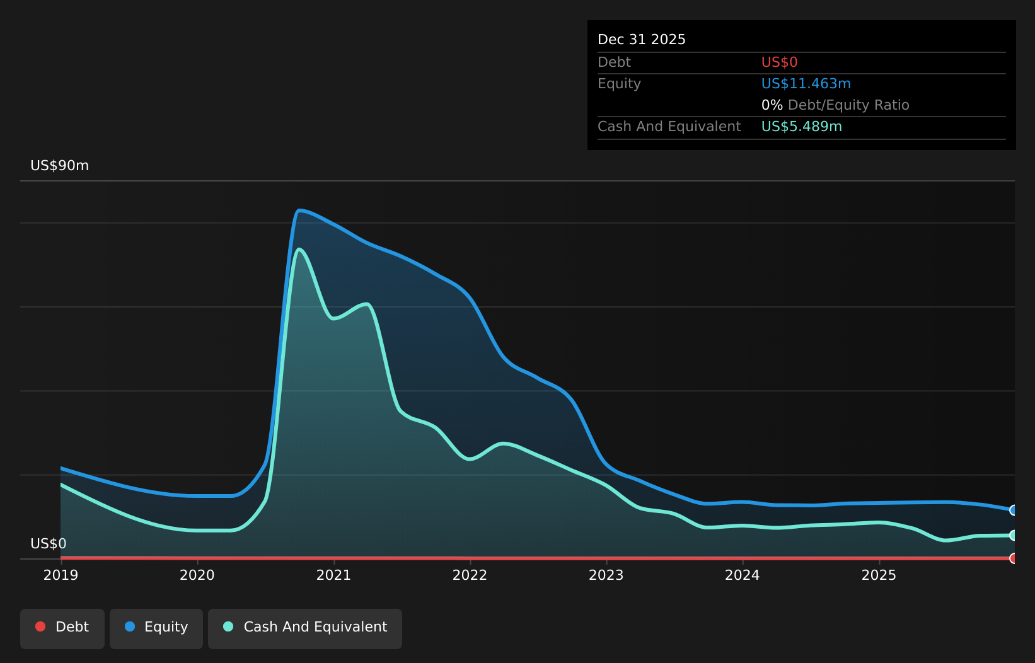
Task: Toggle the Cash And Equivalent legend button
Action: [x=305, y=628]
